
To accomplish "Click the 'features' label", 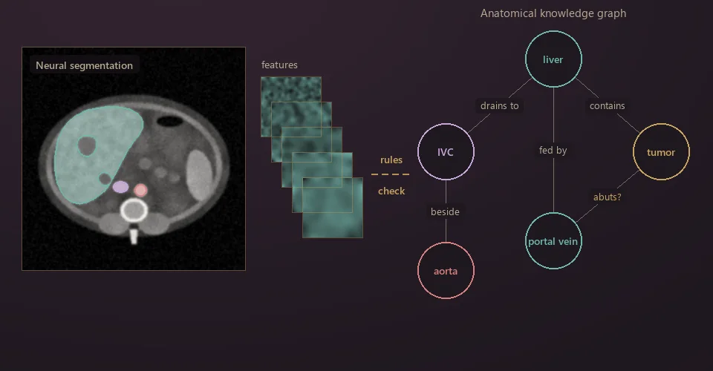I will click(279, 65).
